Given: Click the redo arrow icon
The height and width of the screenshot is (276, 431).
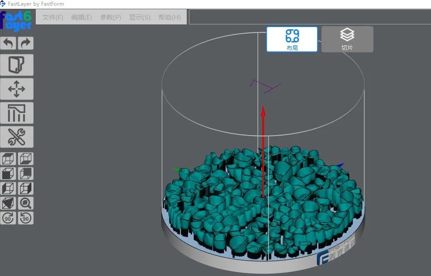Looking at the screenshot, I should [x=26, y=43].
